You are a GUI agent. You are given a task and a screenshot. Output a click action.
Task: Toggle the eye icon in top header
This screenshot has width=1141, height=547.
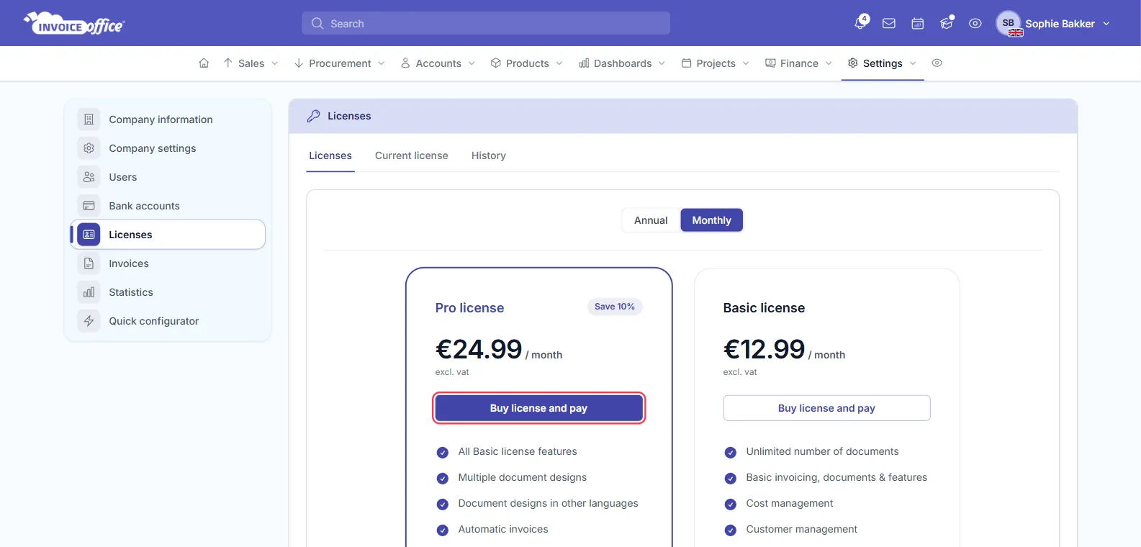point(975,23)
